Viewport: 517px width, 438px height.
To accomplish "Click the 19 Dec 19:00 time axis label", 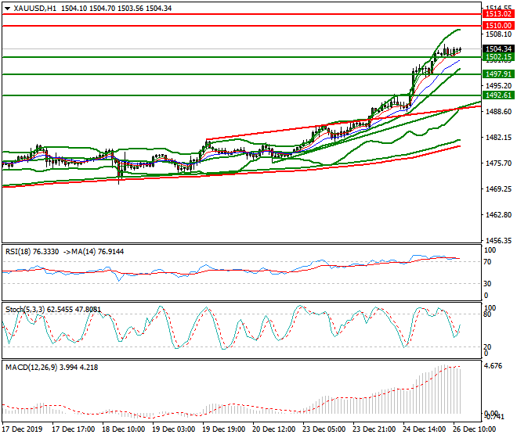I will (223, 429).
